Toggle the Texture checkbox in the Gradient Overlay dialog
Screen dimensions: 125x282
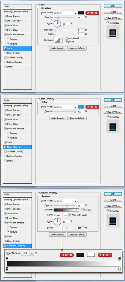click(x=8, y=232)
